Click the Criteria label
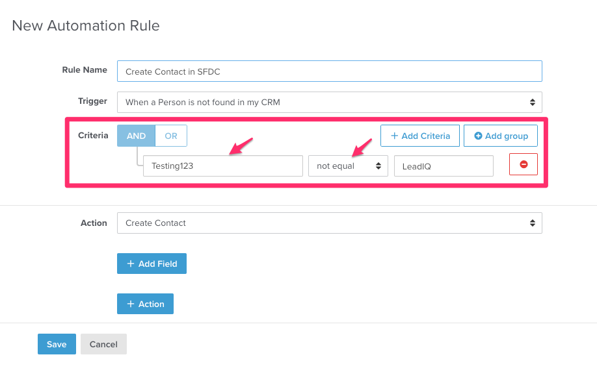Viewport: 597px width, 370px height. coord(93,136)
